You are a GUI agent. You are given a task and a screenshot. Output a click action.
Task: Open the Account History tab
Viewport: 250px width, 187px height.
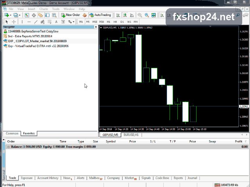tap(48, 178)
